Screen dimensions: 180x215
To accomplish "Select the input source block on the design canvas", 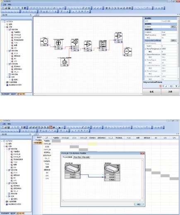I will (x=44, y=42).
